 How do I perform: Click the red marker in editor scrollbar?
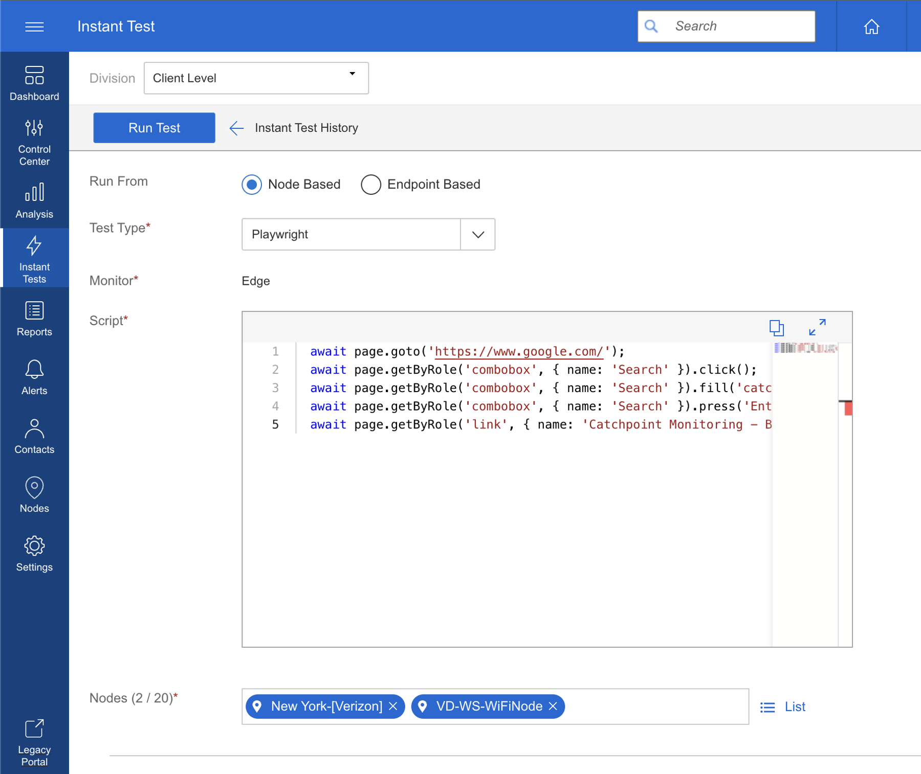coord(848,408)
